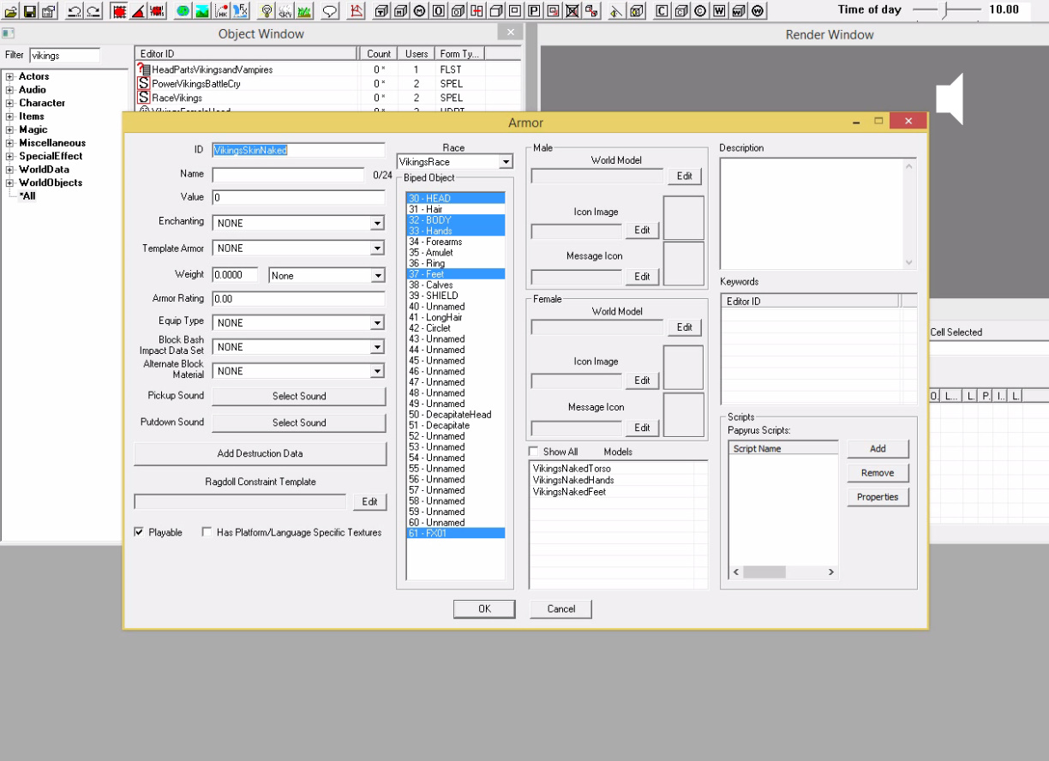Open the weight class dropdown showing None
This screenshot has width=1049, height=761.
coord(377,276)
